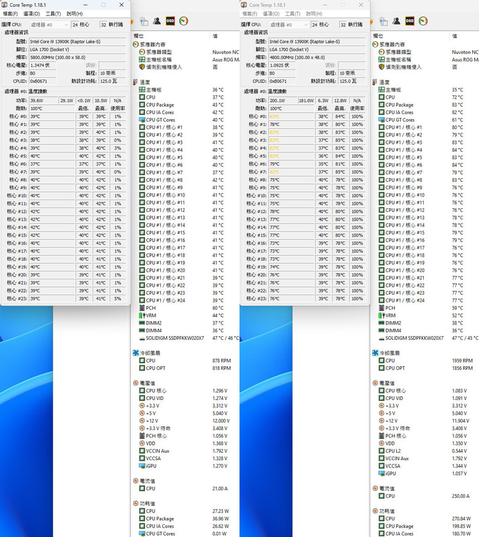Click the report page icon beside the 39.6W Core Temp window

tap(144, 22)
